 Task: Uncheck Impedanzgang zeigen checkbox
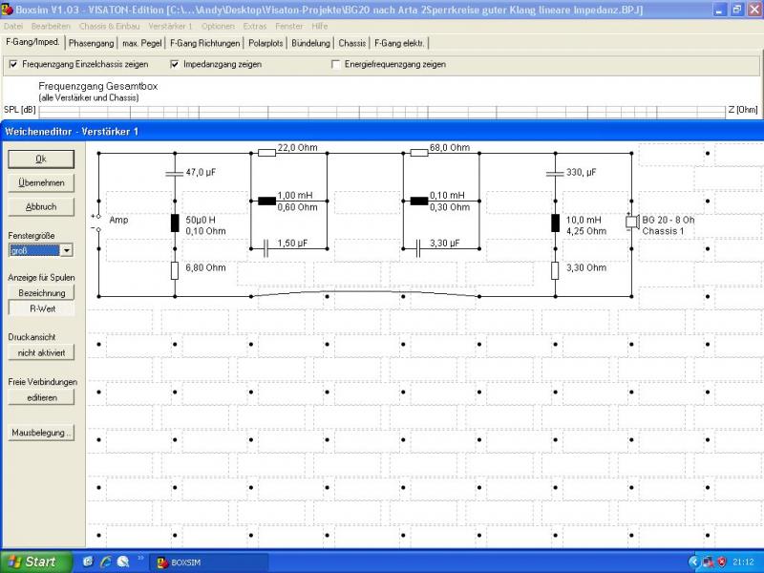pyautogui.click(x=175, y=64)
